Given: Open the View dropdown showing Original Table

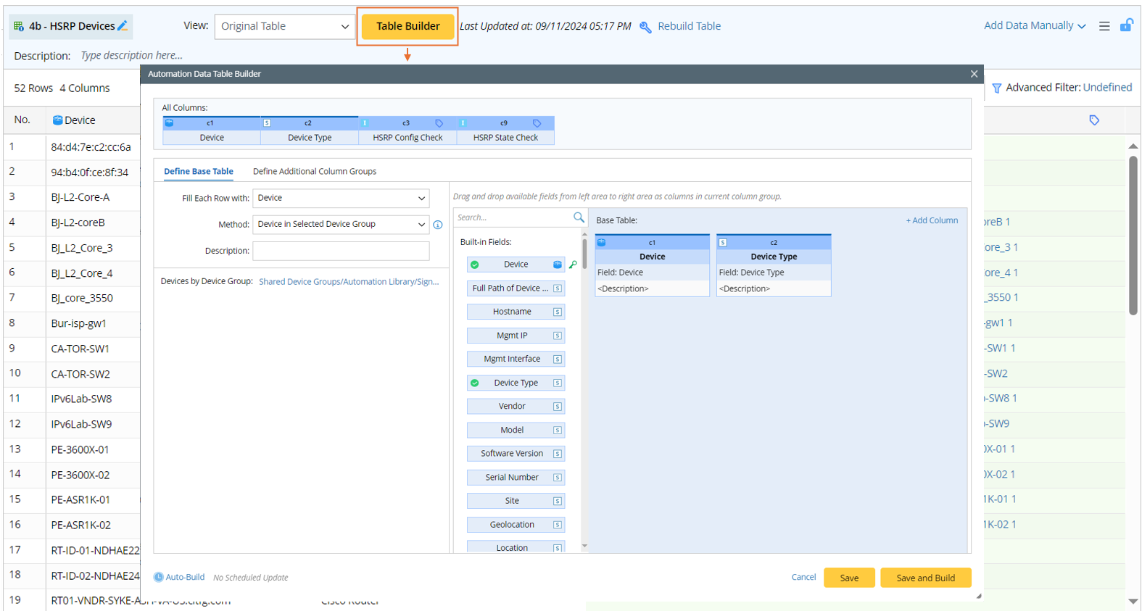Looking at the screenshot, I should pyautogui.click(x=284, y=27).
